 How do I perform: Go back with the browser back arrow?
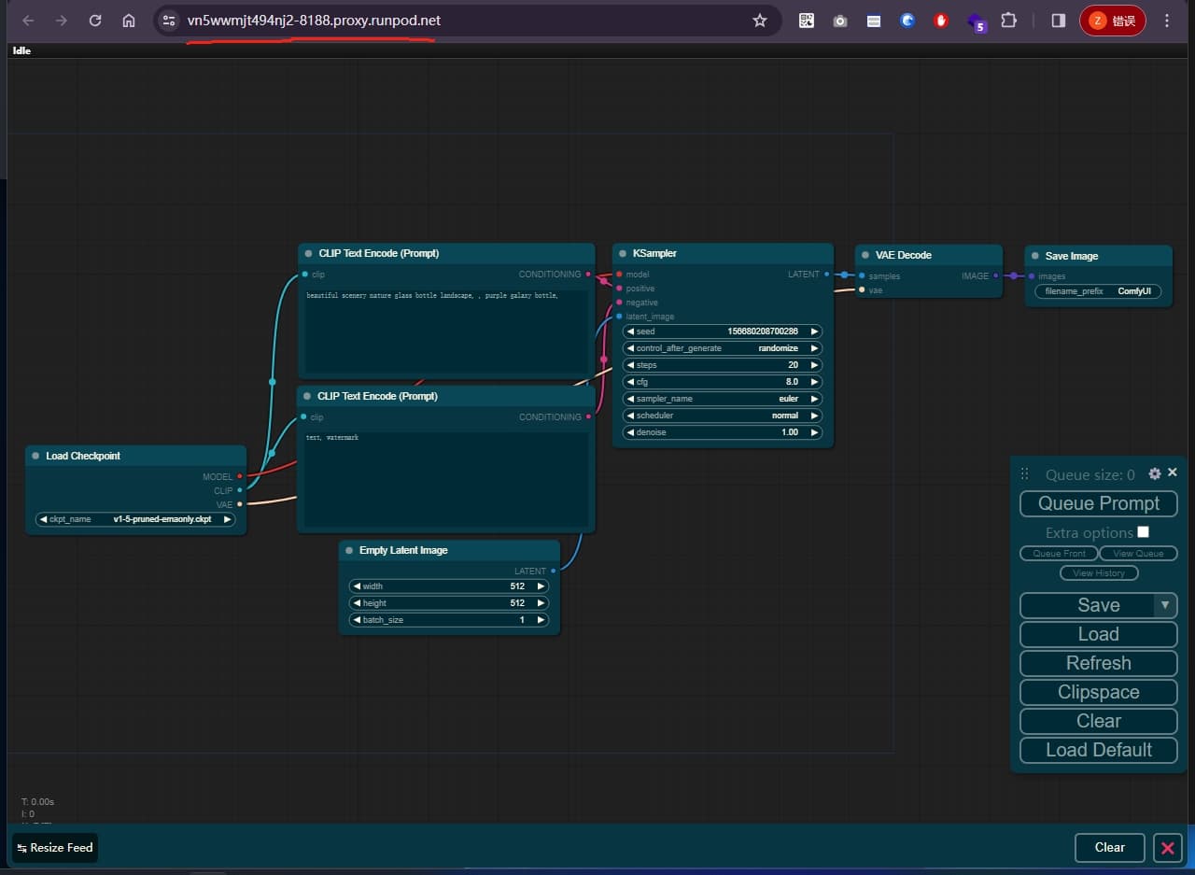(28, 21)
